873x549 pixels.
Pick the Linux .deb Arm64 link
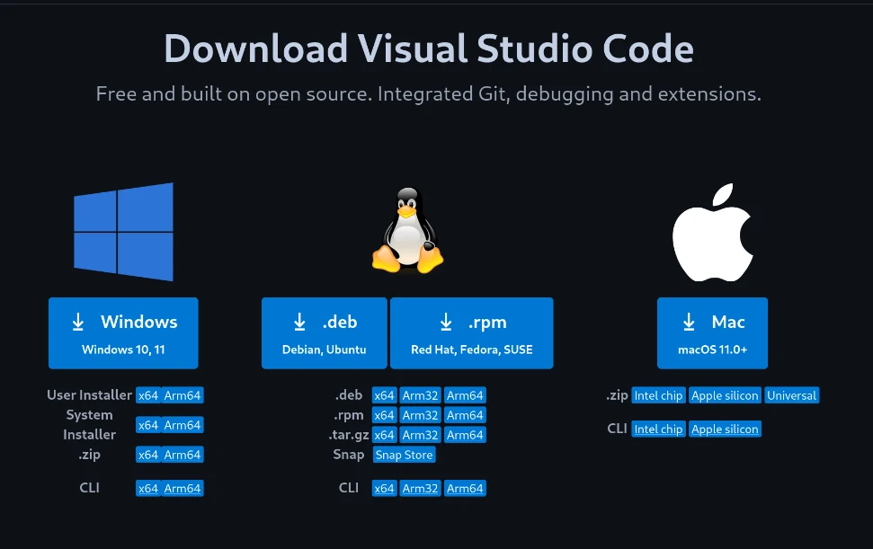pyautogui.click(x=465, y=395)
